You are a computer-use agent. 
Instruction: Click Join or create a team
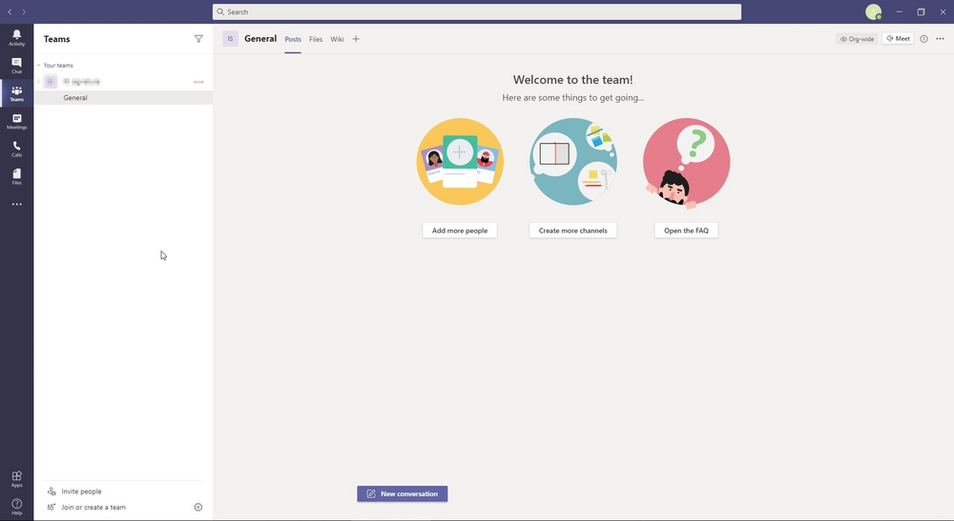93,507
